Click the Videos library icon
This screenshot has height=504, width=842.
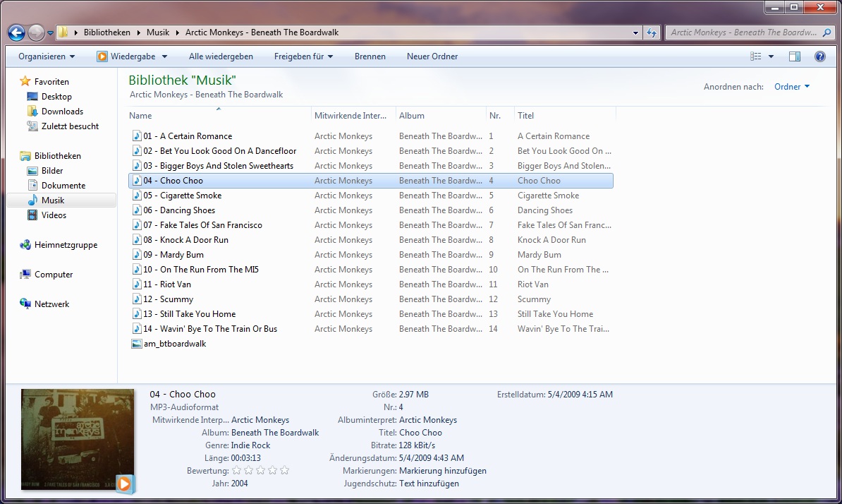pyautogui.click(x=32, y=215)
